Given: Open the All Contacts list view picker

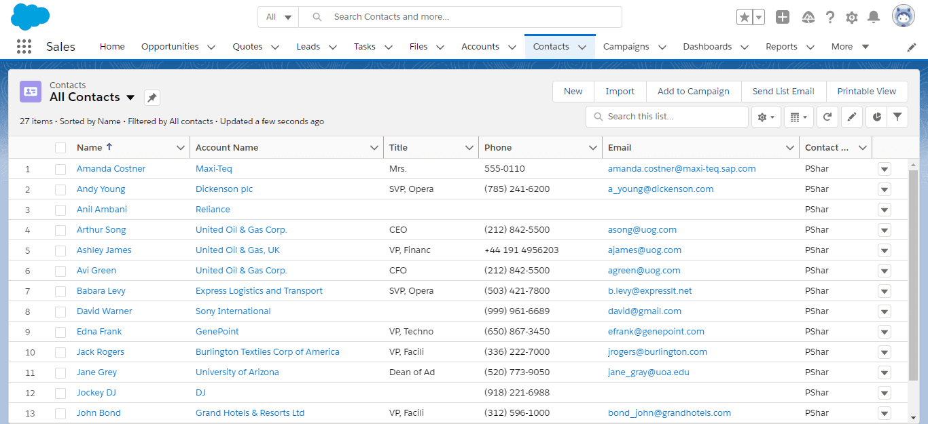Looking at the screenshot, I should tap(130, 98).
